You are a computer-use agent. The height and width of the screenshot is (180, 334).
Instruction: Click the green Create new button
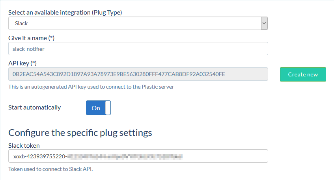[303, 74]
